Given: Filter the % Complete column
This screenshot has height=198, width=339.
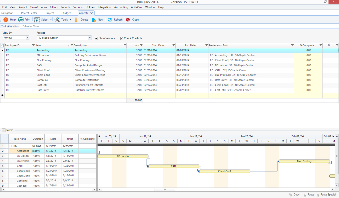Looking at the screenshot, I should (321, 45).
